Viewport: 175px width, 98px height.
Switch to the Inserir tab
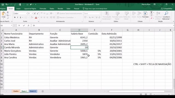(x=18, y=8)
